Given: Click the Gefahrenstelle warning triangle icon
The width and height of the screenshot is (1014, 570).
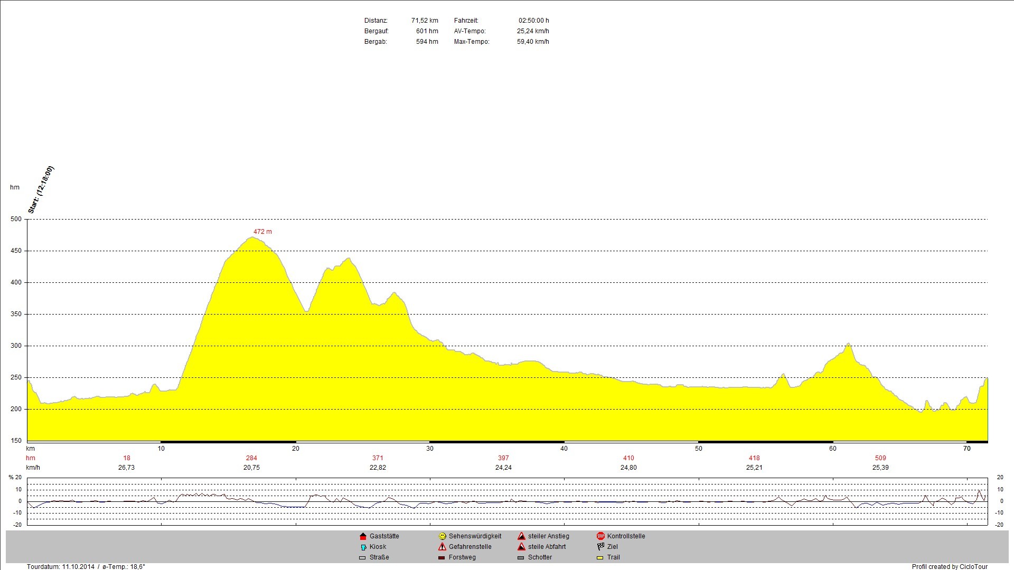Looking at the screenshot, I should (442, 547).
